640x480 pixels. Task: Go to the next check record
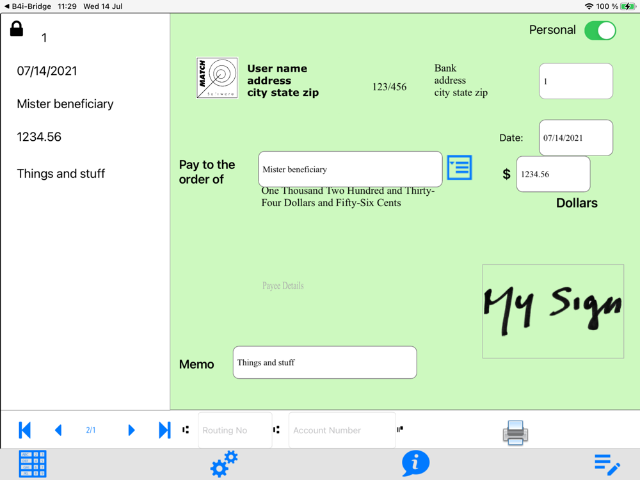point(131,430)
